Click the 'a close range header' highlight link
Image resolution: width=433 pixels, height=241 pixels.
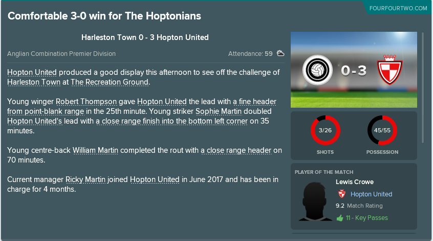coord(236,151)
